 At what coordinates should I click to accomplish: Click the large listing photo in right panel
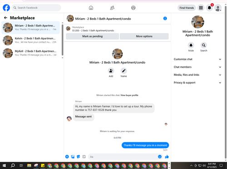[197, 22]
